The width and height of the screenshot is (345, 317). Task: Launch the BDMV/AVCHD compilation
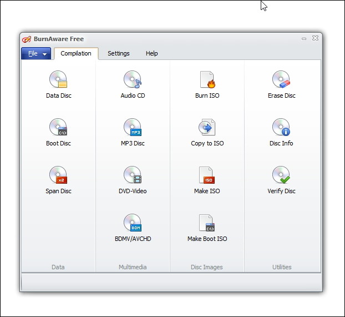(133, 228)
